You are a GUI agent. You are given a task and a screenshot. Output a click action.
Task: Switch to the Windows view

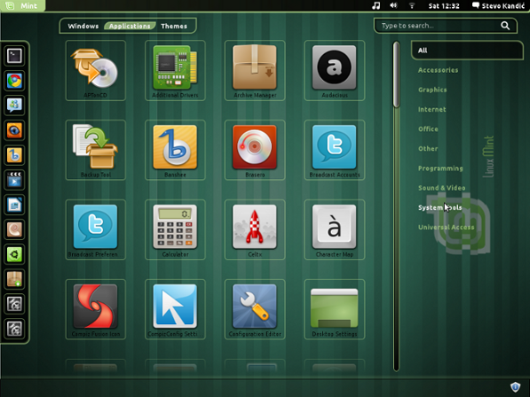click(x=83, y=26)
